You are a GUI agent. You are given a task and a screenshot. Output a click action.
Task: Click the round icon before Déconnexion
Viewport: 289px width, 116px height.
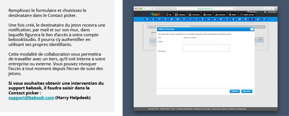[x=265, y=12]
